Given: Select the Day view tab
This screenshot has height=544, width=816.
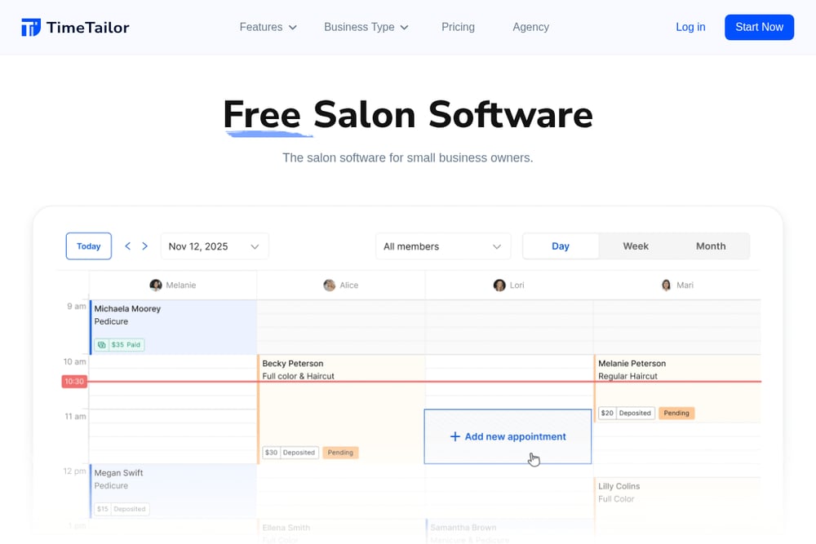Looking at the screenshot, I should [561, 246].
